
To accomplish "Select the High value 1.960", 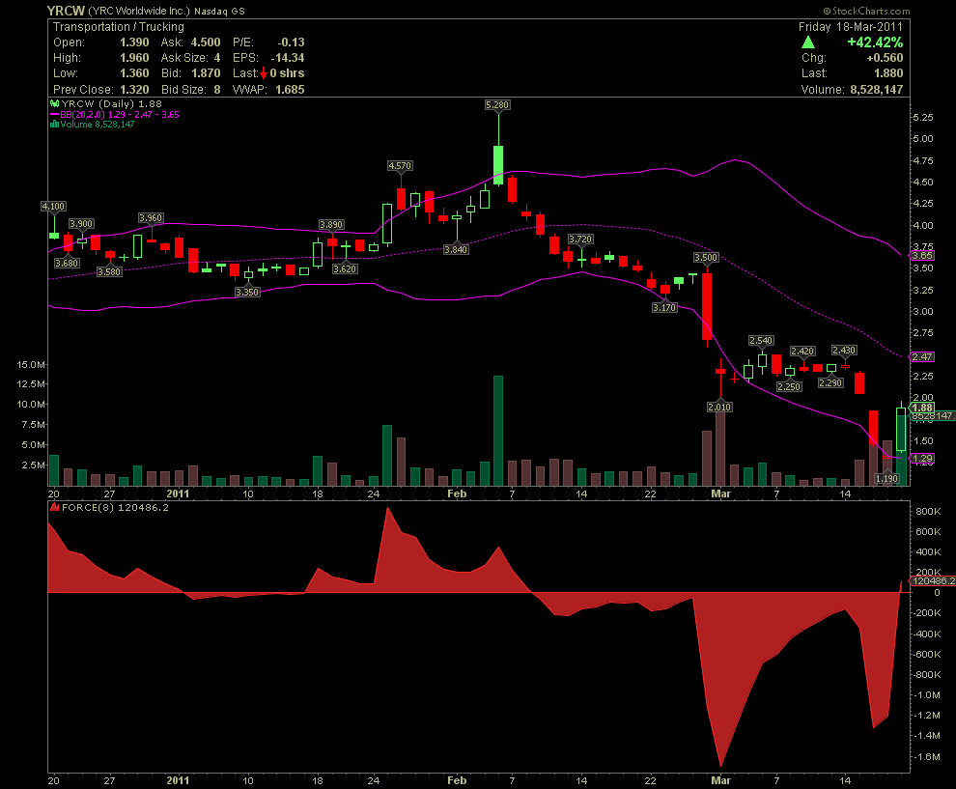I will coord(134,58).
